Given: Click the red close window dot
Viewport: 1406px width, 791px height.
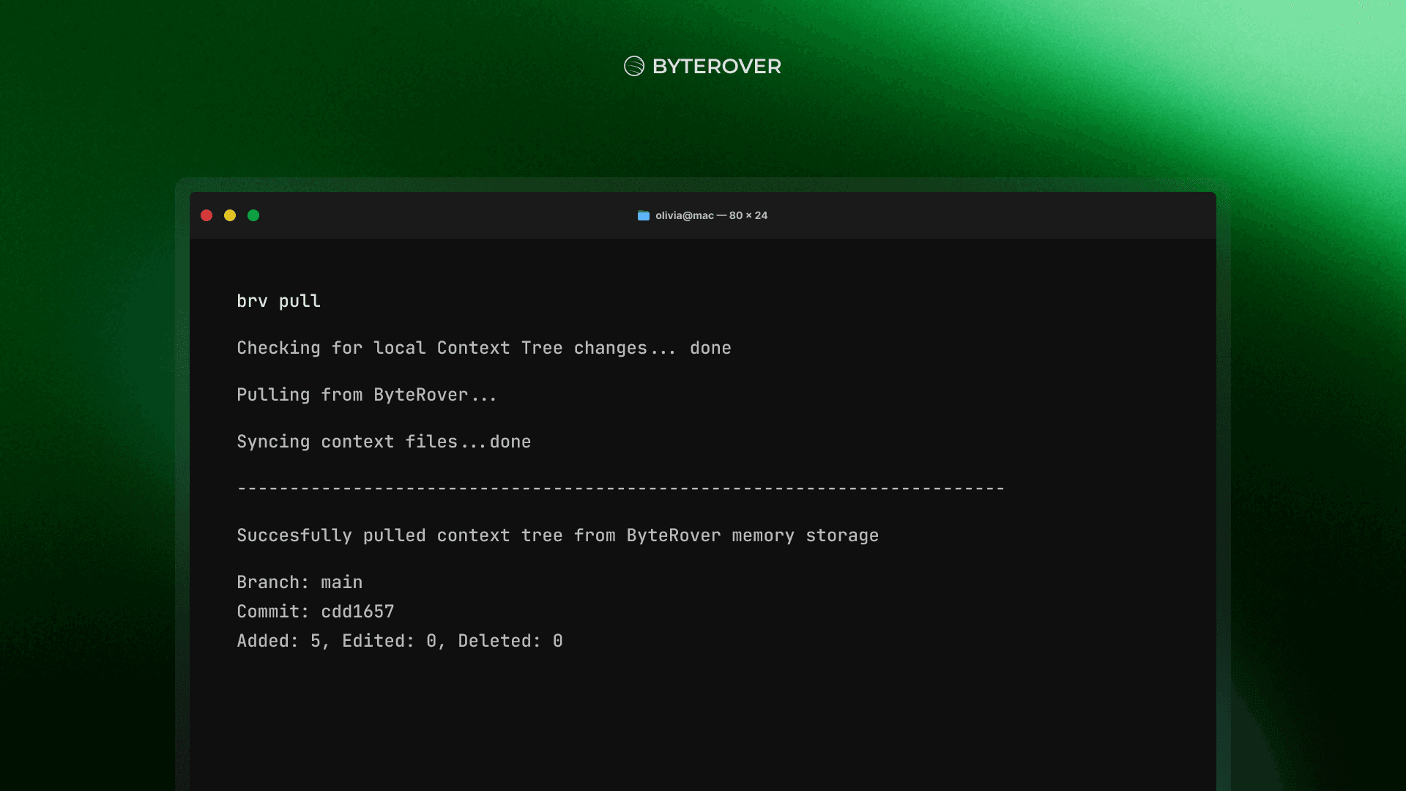Looking at the screenshot, I should point(207,215).
